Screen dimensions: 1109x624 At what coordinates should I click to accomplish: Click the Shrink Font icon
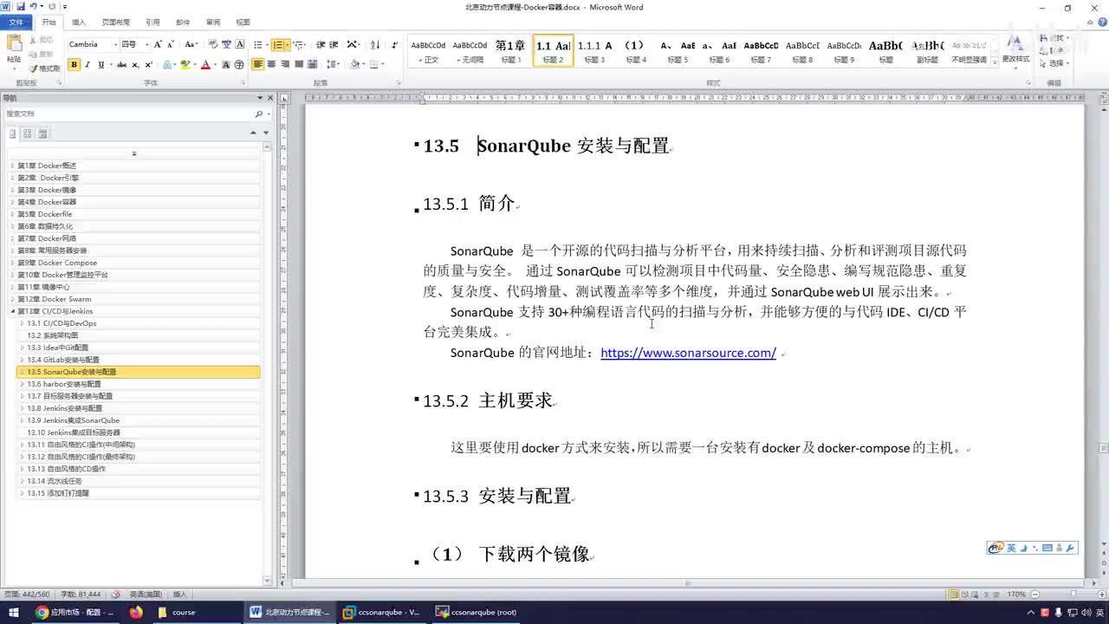tap(171, 44)
